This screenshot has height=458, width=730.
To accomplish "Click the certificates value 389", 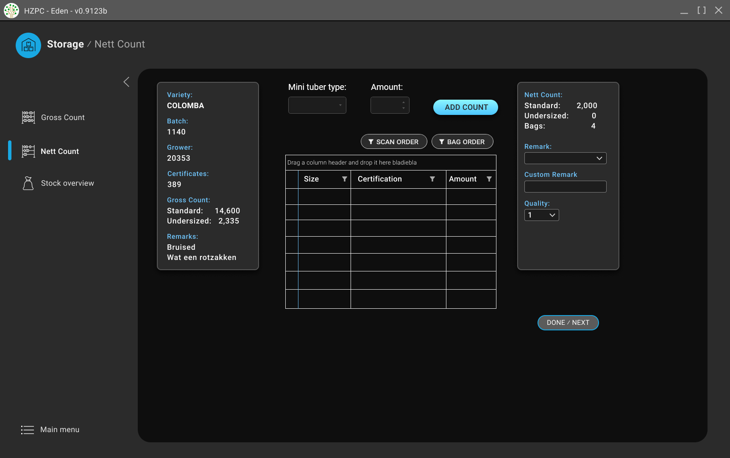I will coord(174,184).
